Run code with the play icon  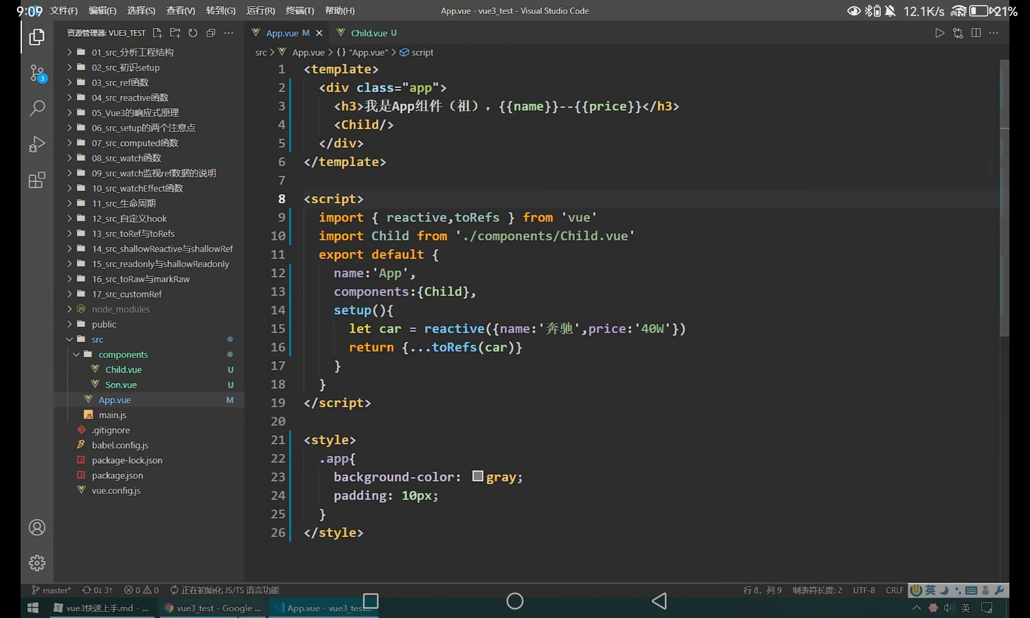pyautogui.click(x=939, y=33)
